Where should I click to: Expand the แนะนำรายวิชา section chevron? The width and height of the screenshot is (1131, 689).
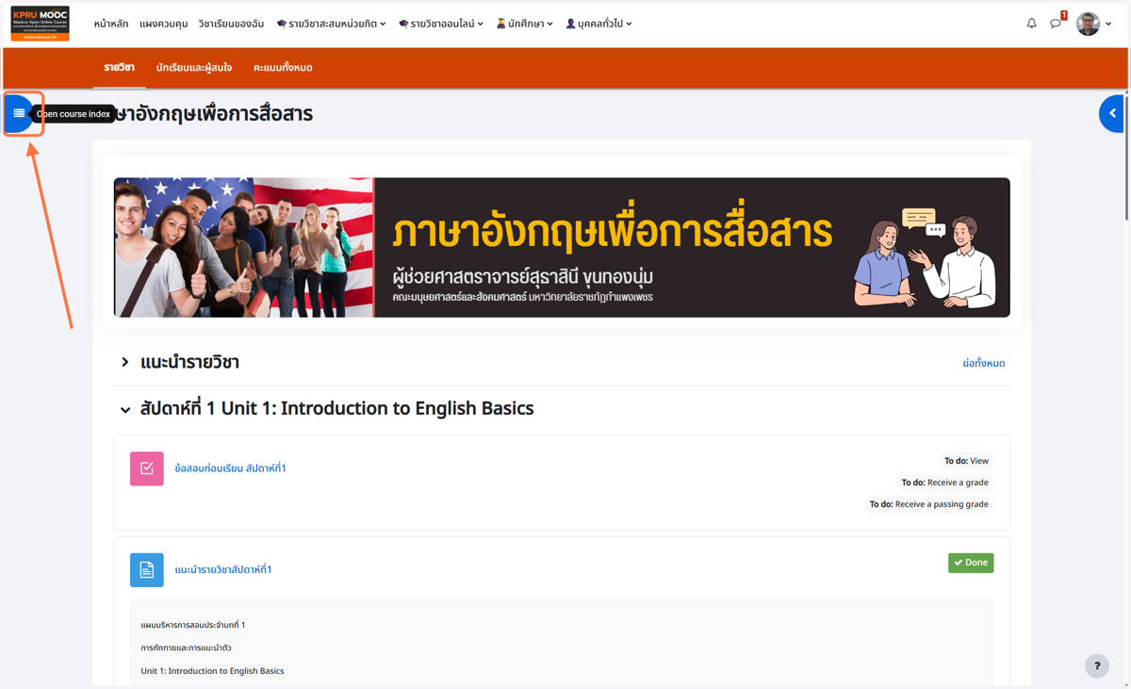pos(124,362)
